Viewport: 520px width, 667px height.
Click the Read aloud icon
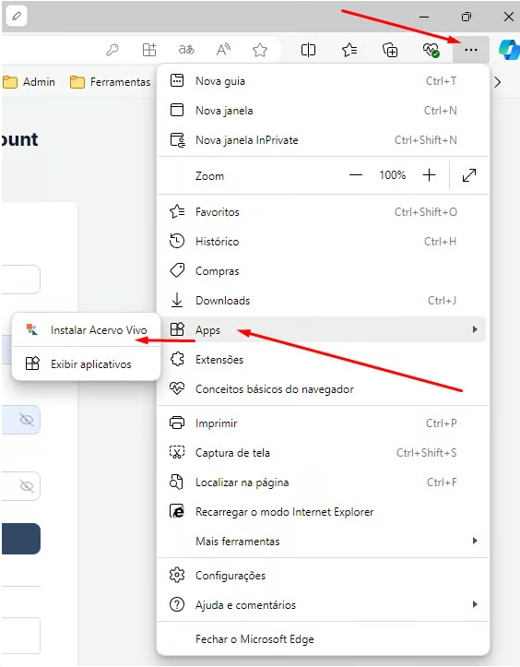223,50
